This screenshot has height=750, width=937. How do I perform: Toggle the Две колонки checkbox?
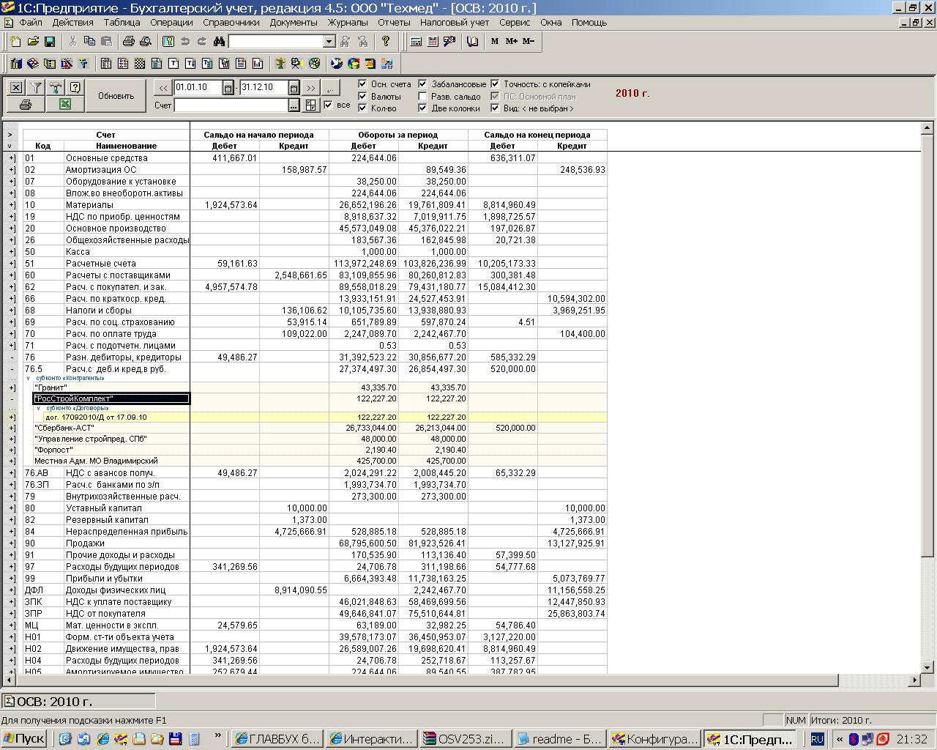pyautogui.click(x=423, y=108)
